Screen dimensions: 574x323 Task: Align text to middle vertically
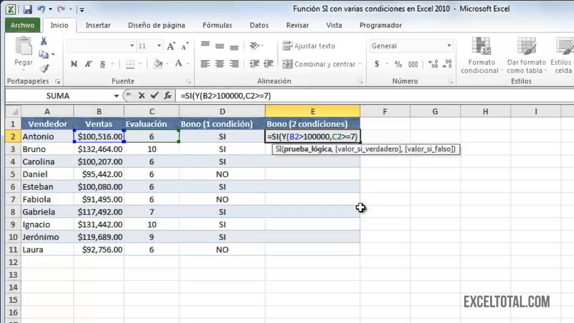click(220, 45)
